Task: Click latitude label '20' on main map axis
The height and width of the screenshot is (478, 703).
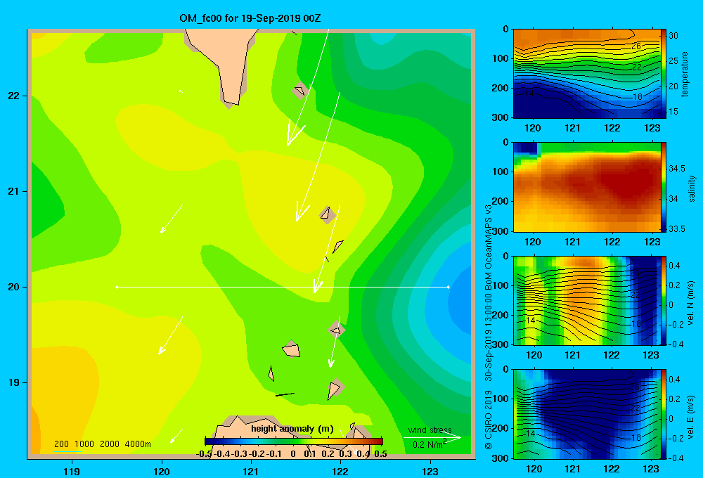Action: [x=14, y=287]
